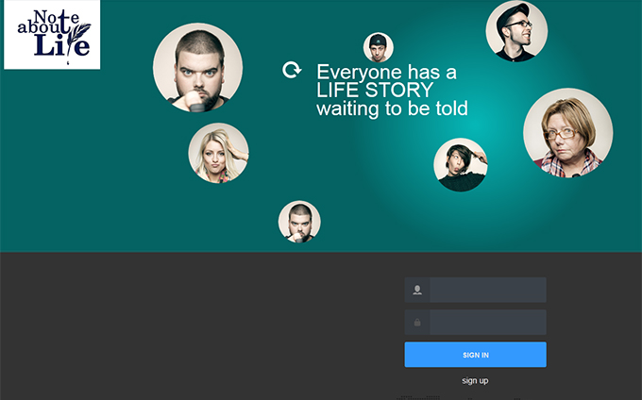Open portrait of man with hat and glasses
This screenshot has width=642, height=400.
point(516,31)
